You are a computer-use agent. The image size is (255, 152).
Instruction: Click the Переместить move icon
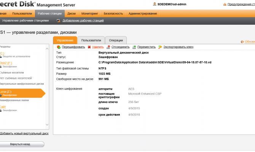point(134,47)
